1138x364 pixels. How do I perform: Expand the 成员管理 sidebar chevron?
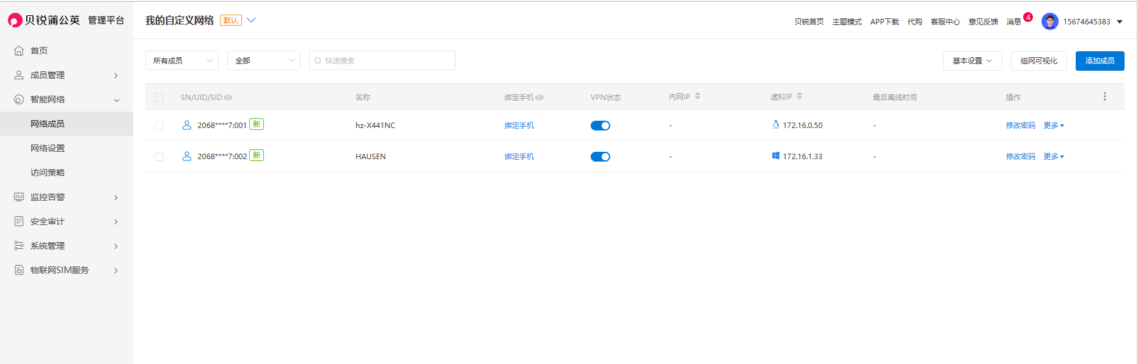(116, 76)
